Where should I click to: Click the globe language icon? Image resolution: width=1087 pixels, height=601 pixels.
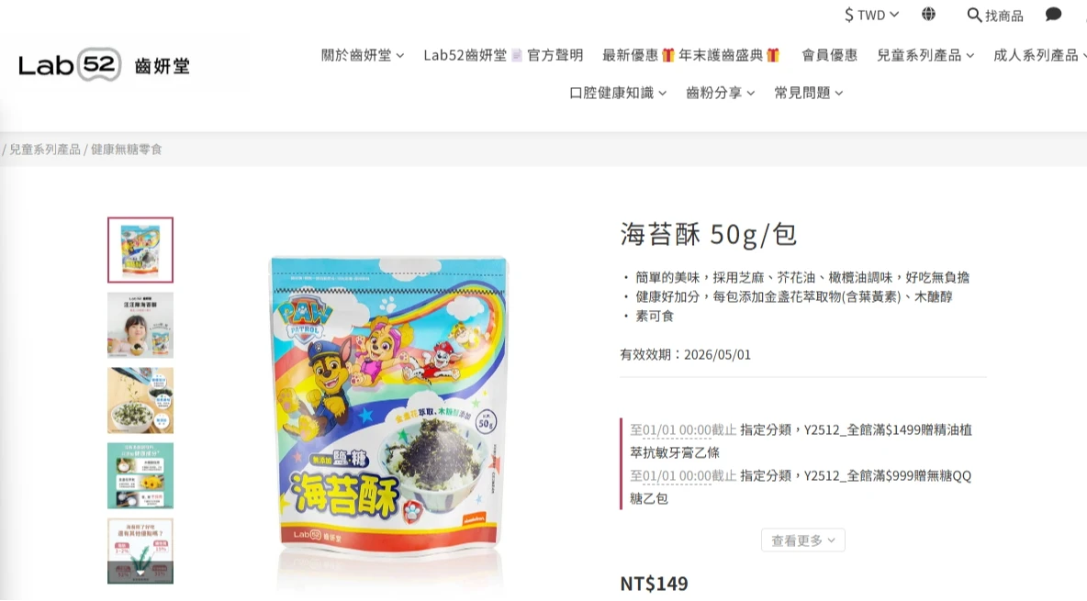pyautogui.click(x=928, y=14)
